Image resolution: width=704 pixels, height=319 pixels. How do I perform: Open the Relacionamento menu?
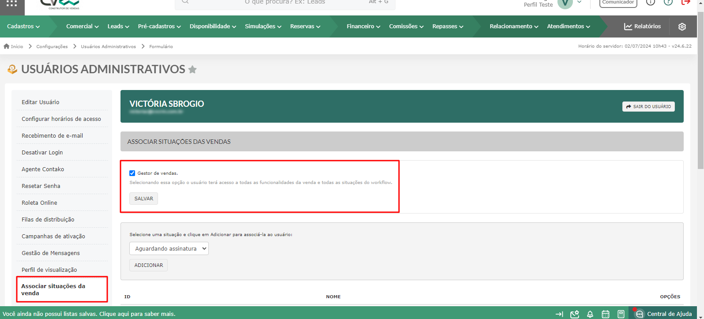click(x=514, y=26)
